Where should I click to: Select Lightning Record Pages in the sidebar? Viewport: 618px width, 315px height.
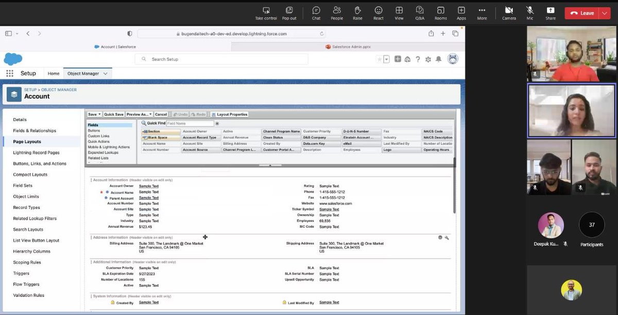[x=36, y=153]
